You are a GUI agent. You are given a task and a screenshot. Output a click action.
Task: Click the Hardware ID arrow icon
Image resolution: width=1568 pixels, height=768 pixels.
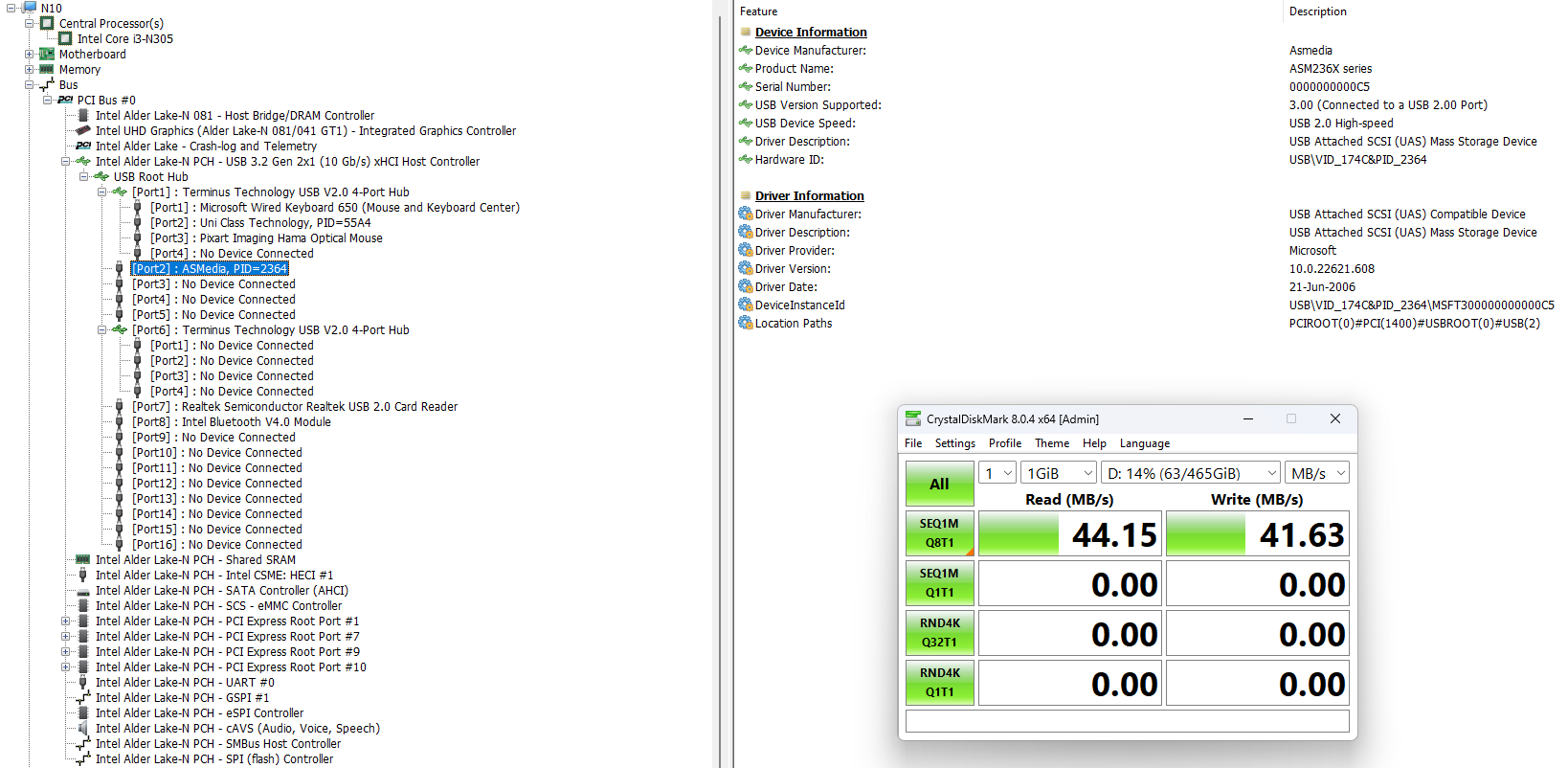(746, 159)
